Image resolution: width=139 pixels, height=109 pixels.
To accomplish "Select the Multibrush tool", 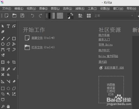I will (3, 55).
